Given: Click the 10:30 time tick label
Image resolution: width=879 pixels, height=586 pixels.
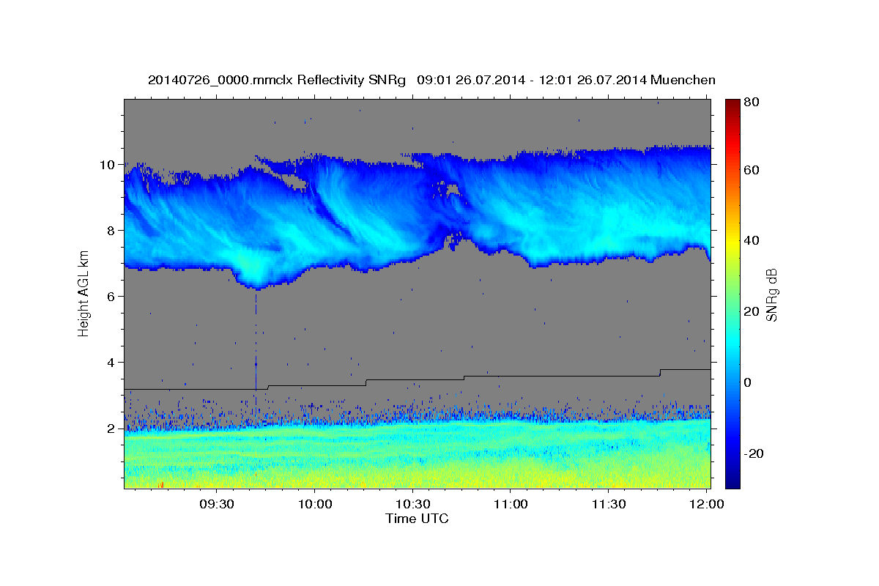Looking at the screenshot, I should pyautogui.click(x=413, y=505).
